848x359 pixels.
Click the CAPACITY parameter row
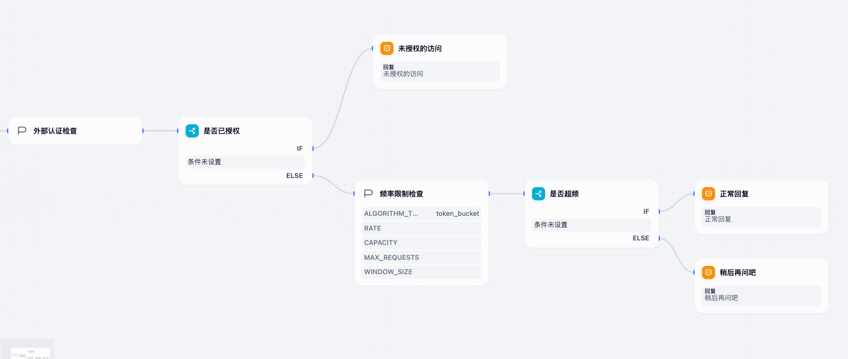click(x=421, y=243)
